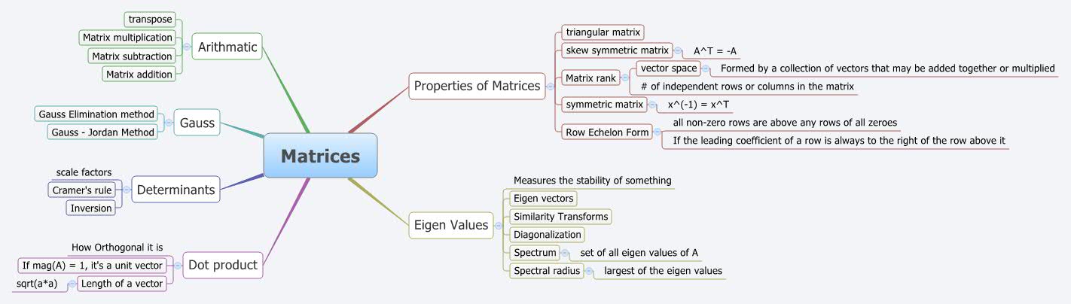Select the Cramer's rule subtopic
The height and width of the screenshot is (304, 1071).
pyautogui.click(x=82, y=190)
